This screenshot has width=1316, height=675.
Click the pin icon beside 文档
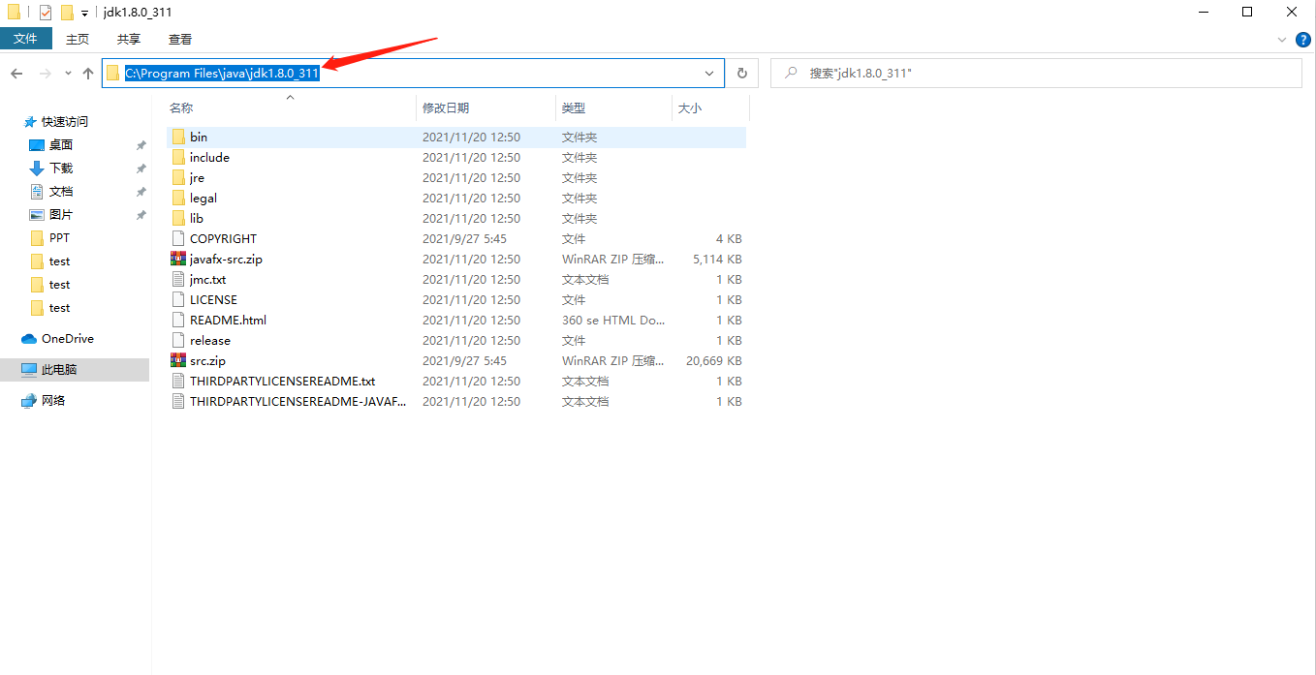[141, 192]
